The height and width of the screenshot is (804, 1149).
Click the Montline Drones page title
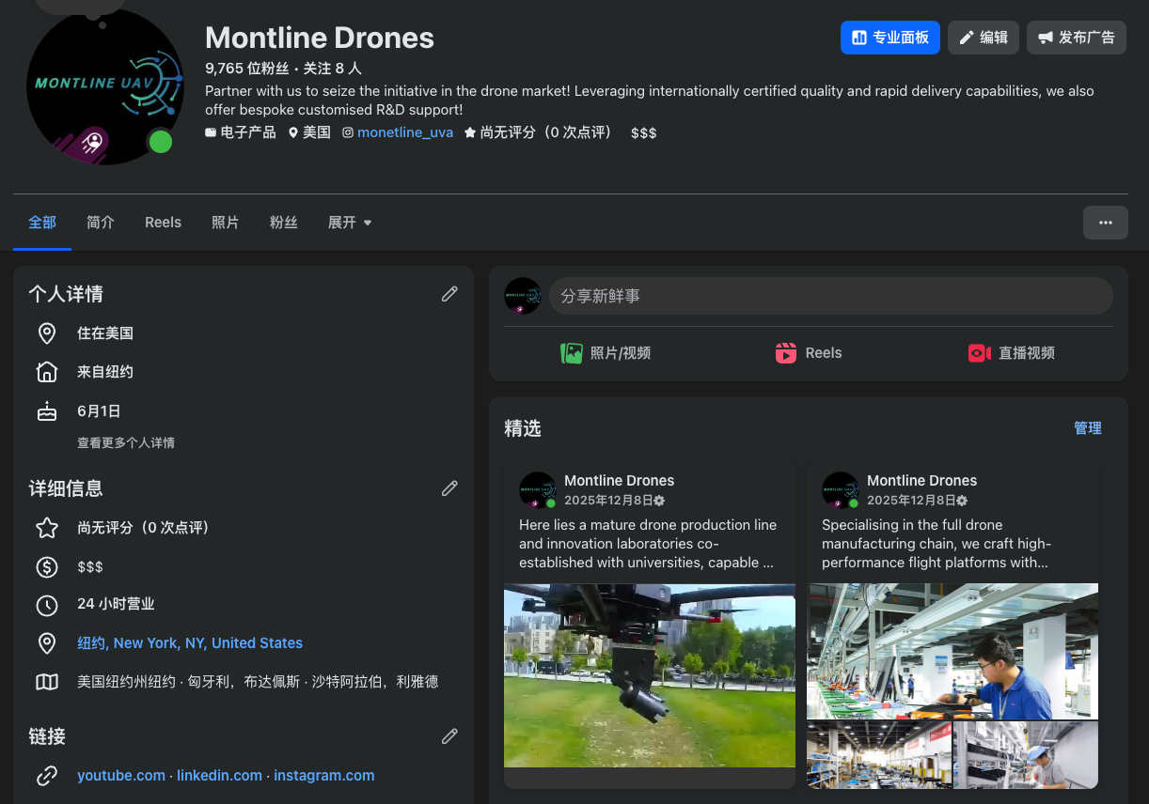pos(320,38)
